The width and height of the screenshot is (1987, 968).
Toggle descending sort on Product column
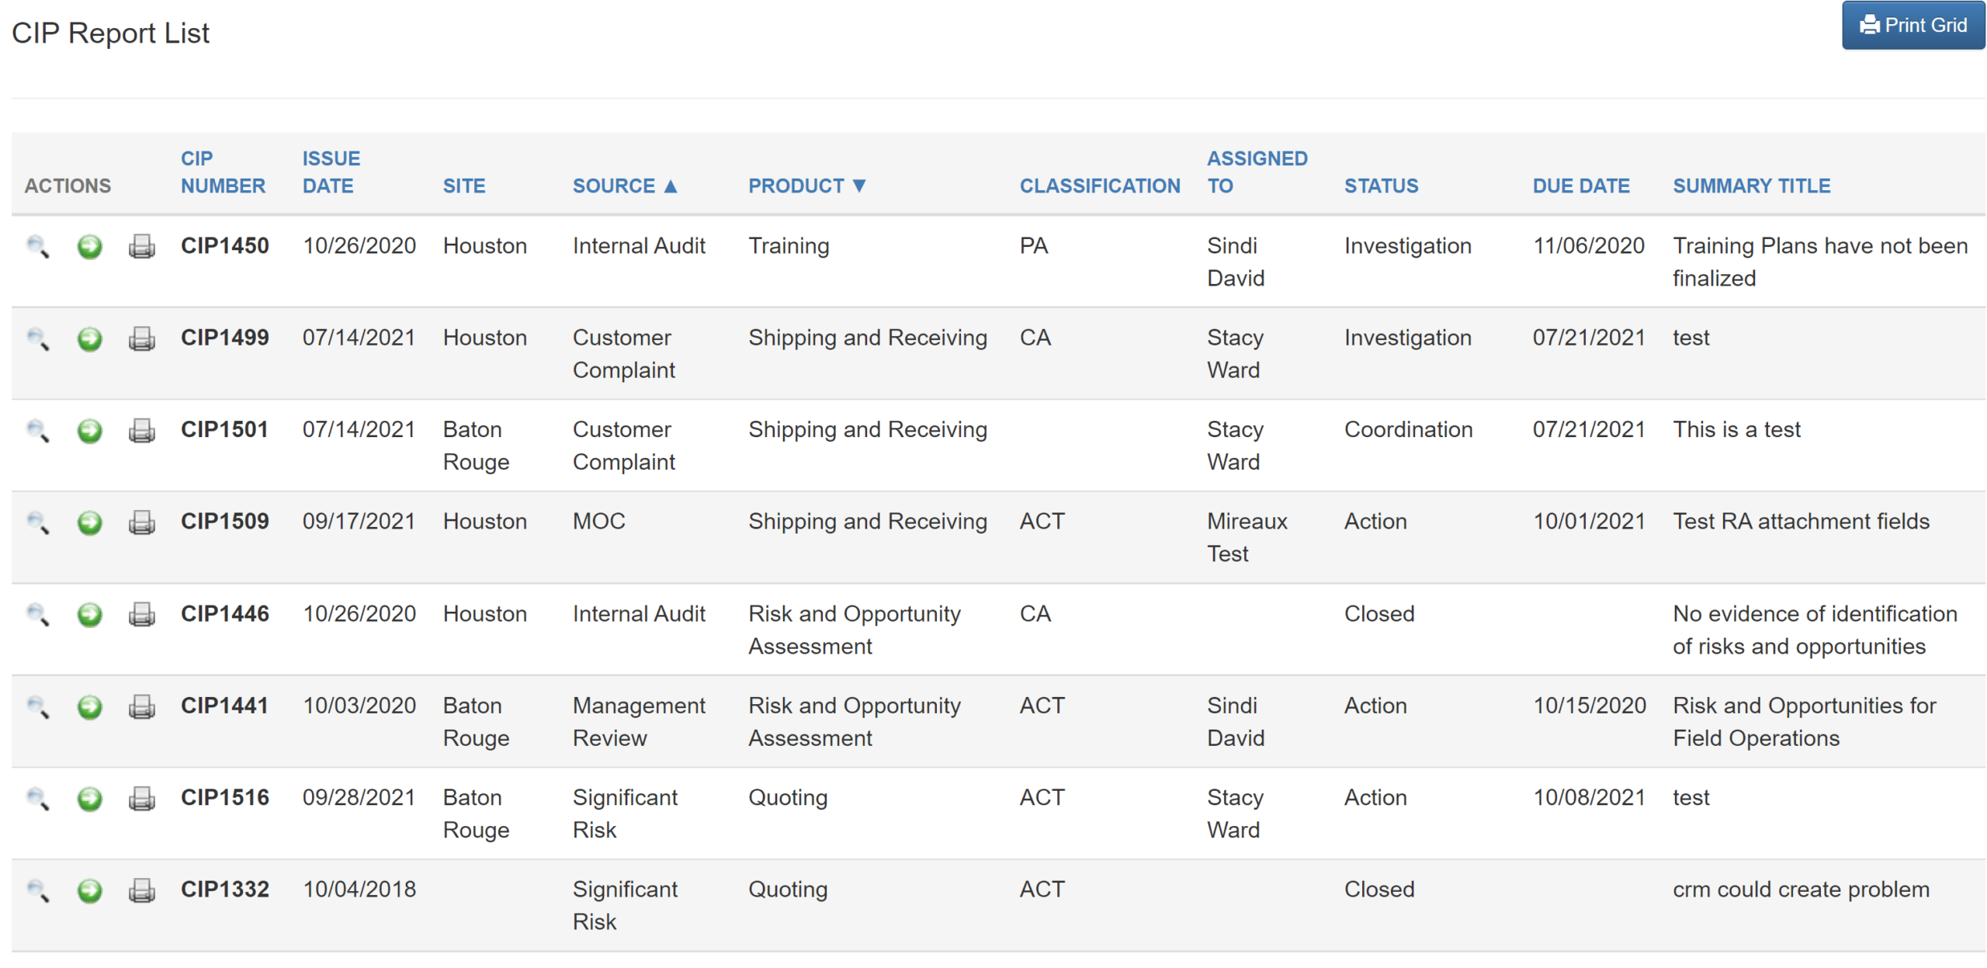point(806,186)
